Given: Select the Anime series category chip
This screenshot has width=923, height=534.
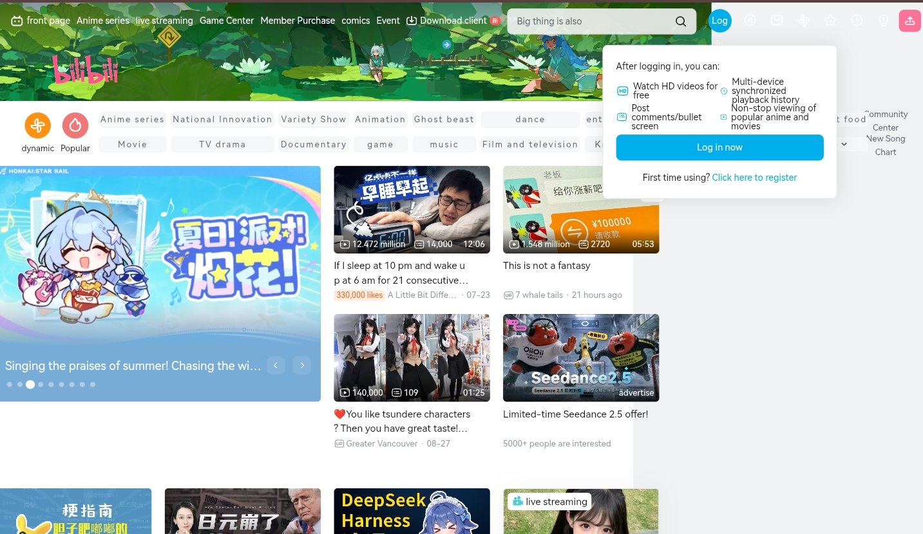Looking at the screenshot, I should (x=133, y=119).
